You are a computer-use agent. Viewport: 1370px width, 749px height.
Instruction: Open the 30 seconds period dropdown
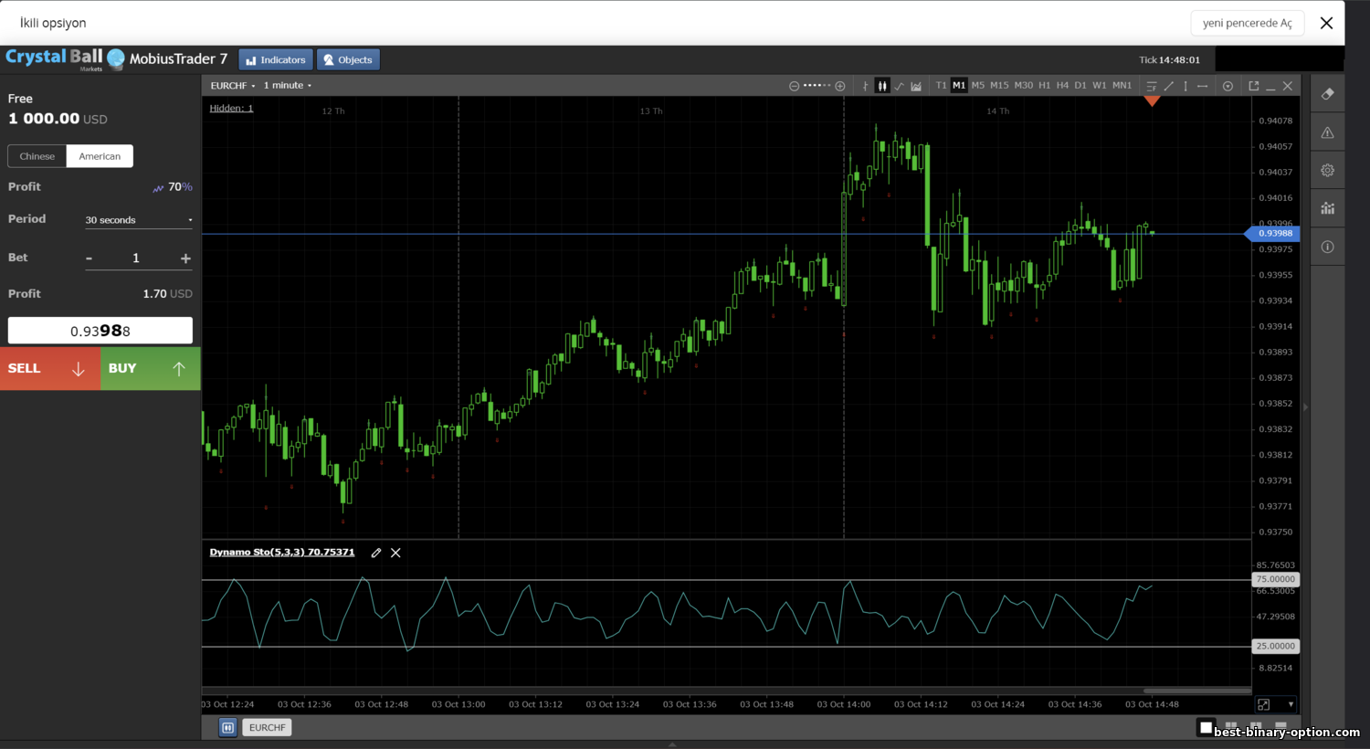point(139,220)
